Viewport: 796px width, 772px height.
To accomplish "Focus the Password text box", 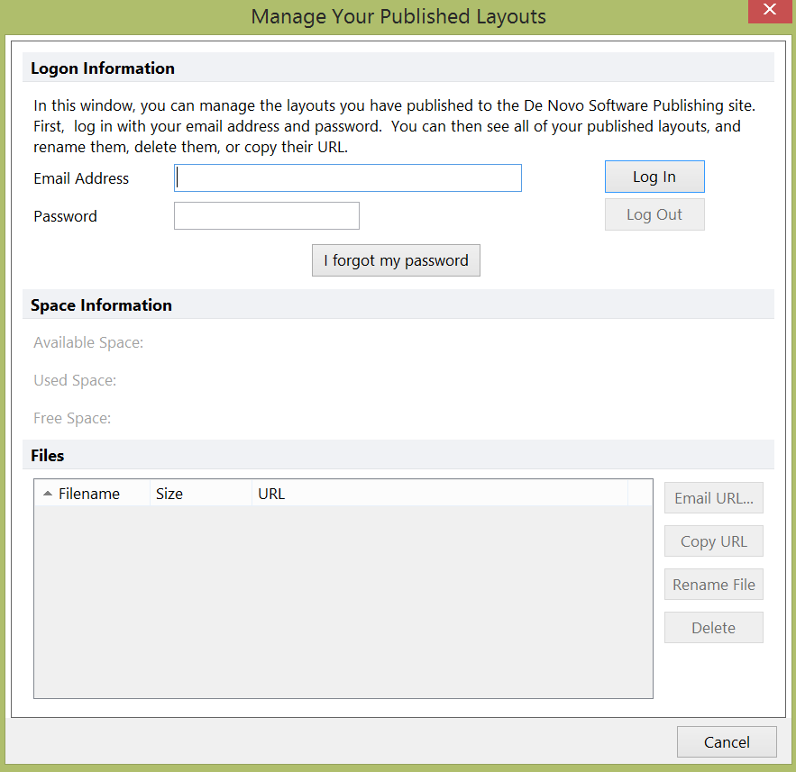I will (266, 216).
